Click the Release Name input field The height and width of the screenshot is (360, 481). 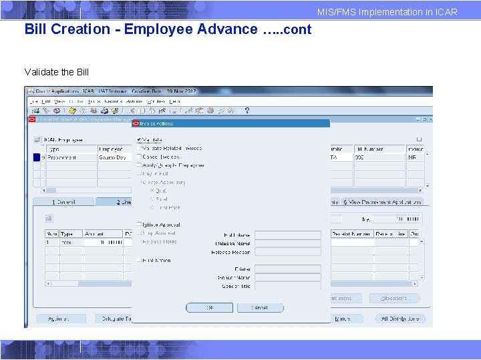click(288, 243)
